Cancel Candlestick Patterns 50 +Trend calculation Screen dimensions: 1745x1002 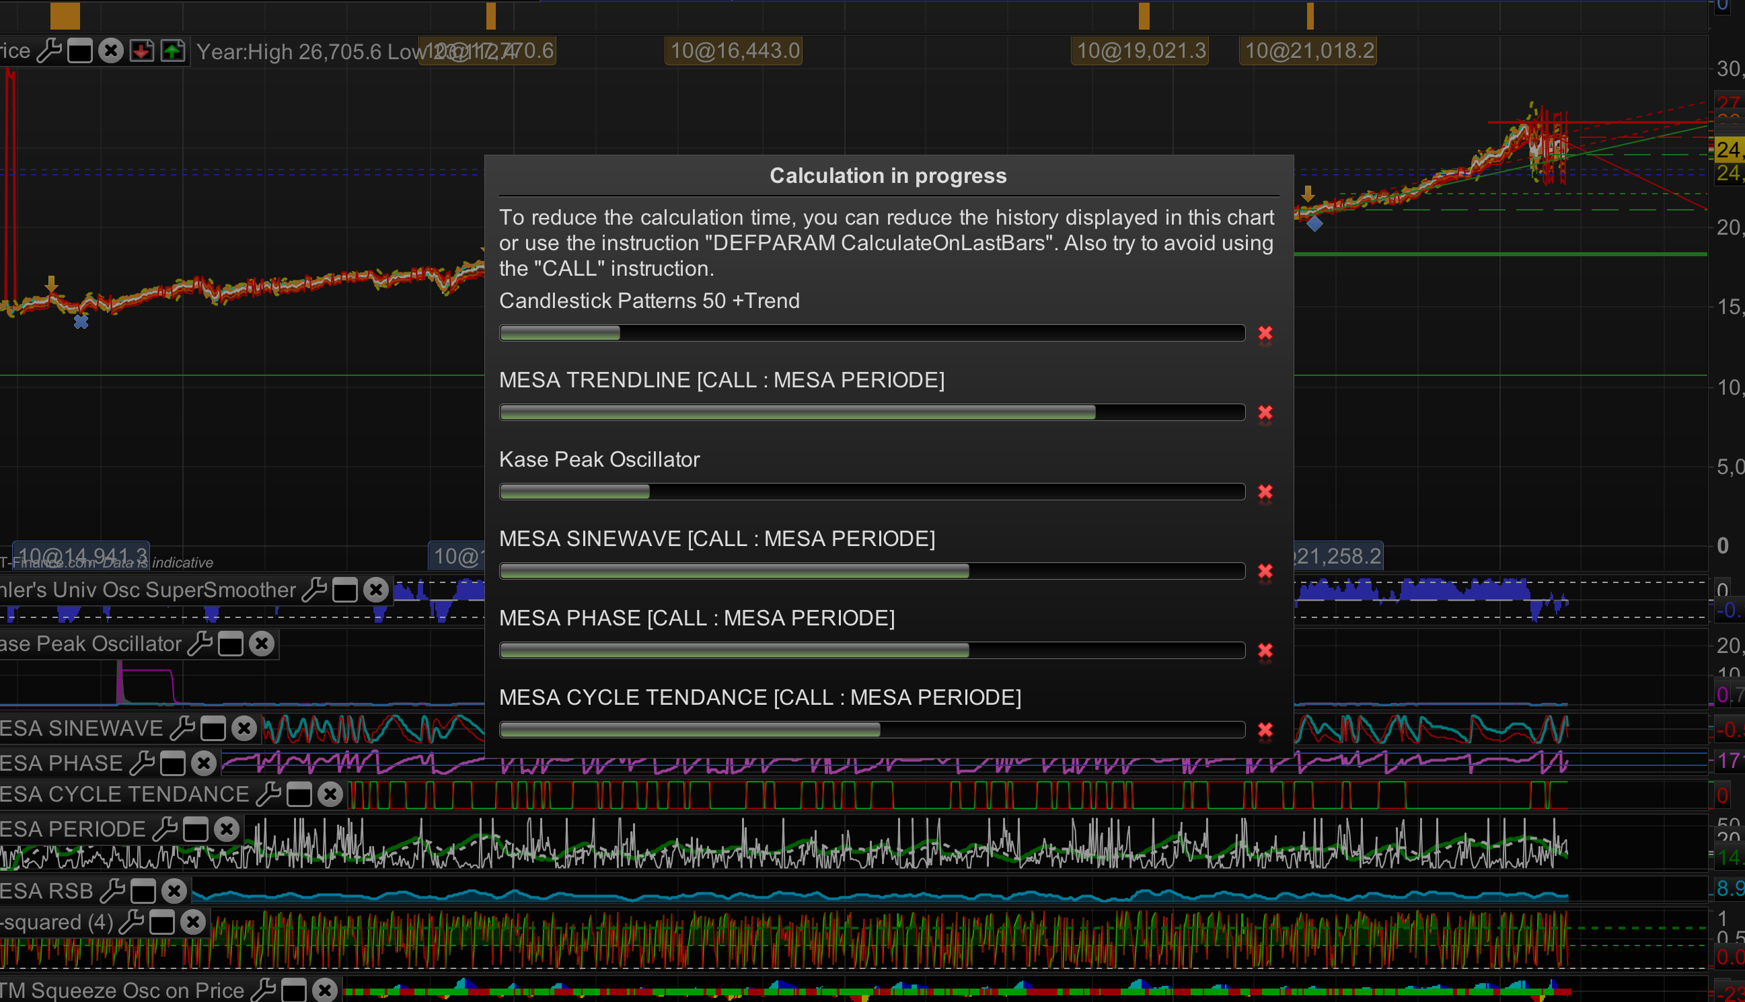tap(1265, 334)
